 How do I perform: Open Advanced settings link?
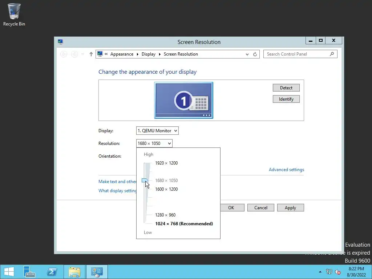[286, 170]
